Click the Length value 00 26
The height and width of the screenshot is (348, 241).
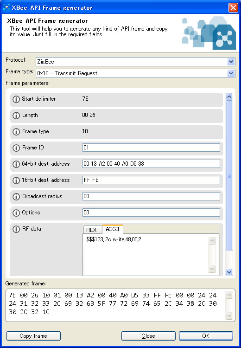coord(89,115)
